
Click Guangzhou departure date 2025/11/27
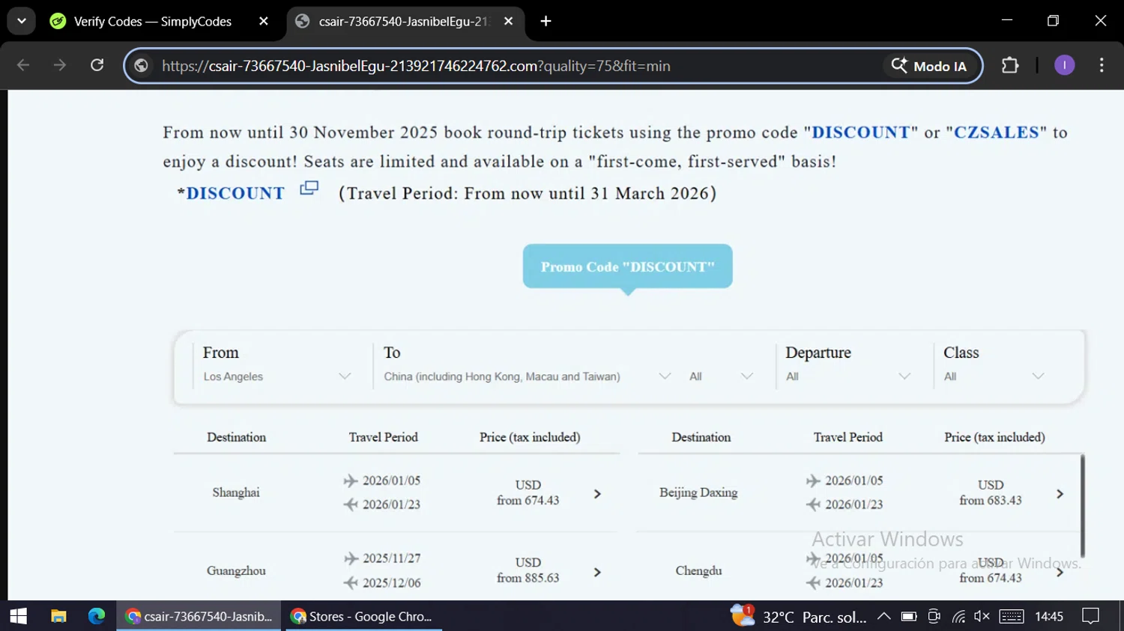(x=391, y=558)
